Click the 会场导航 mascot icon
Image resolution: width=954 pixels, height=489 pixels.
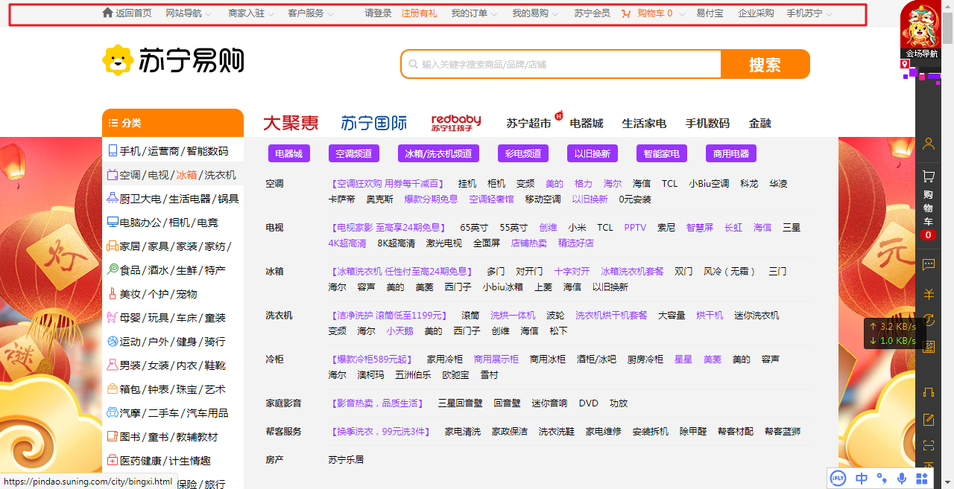coord(921,30)
